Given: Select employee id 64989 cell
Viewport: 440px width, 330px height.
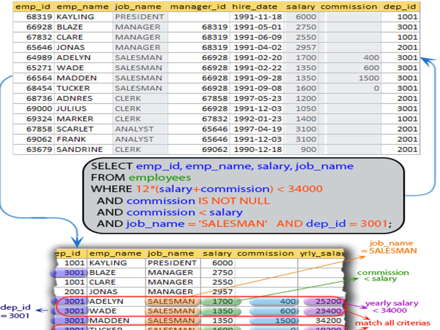Looking at the screenshot, I should [33, 58].
